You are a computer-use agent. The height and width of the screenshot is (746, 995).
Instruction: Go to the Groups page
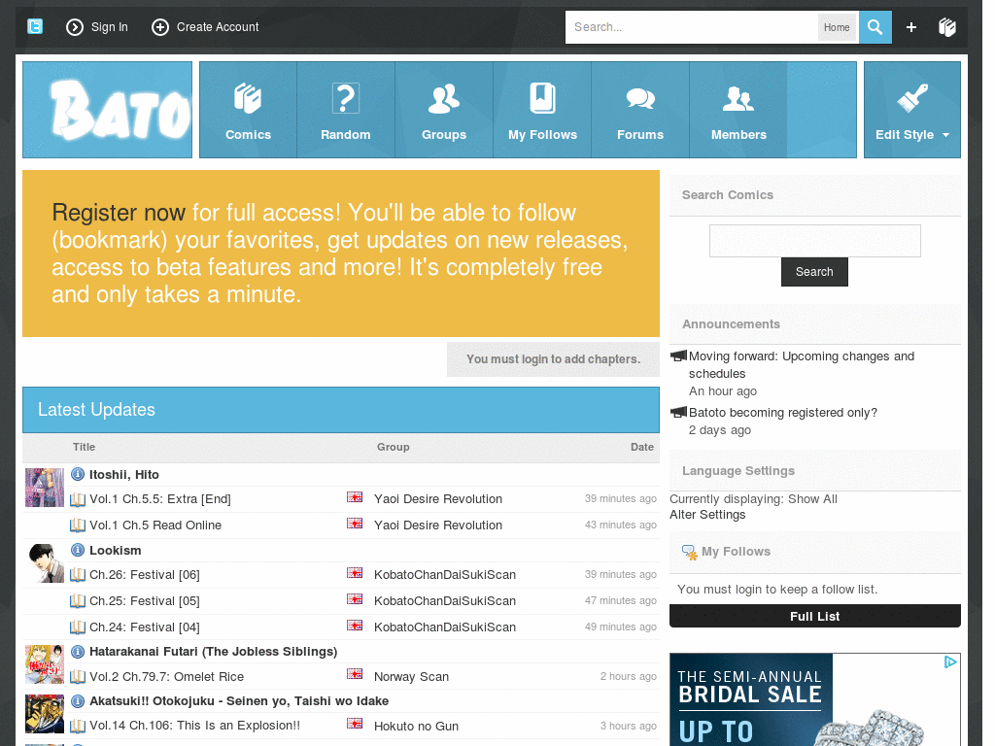coord(444,110)
